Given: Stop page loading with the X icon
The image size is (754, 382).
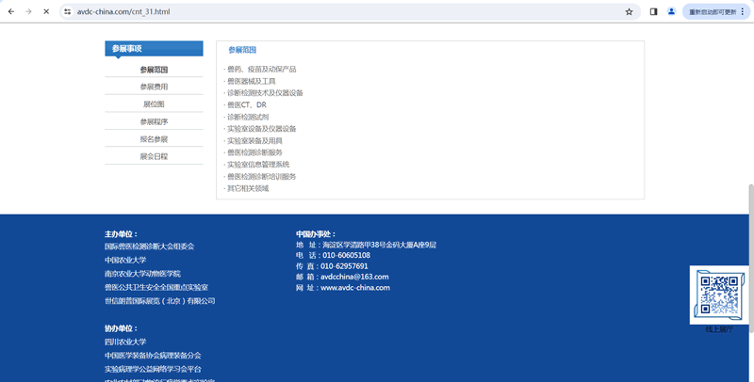Looking at the screenshot, I should click(x=46, y=11).
